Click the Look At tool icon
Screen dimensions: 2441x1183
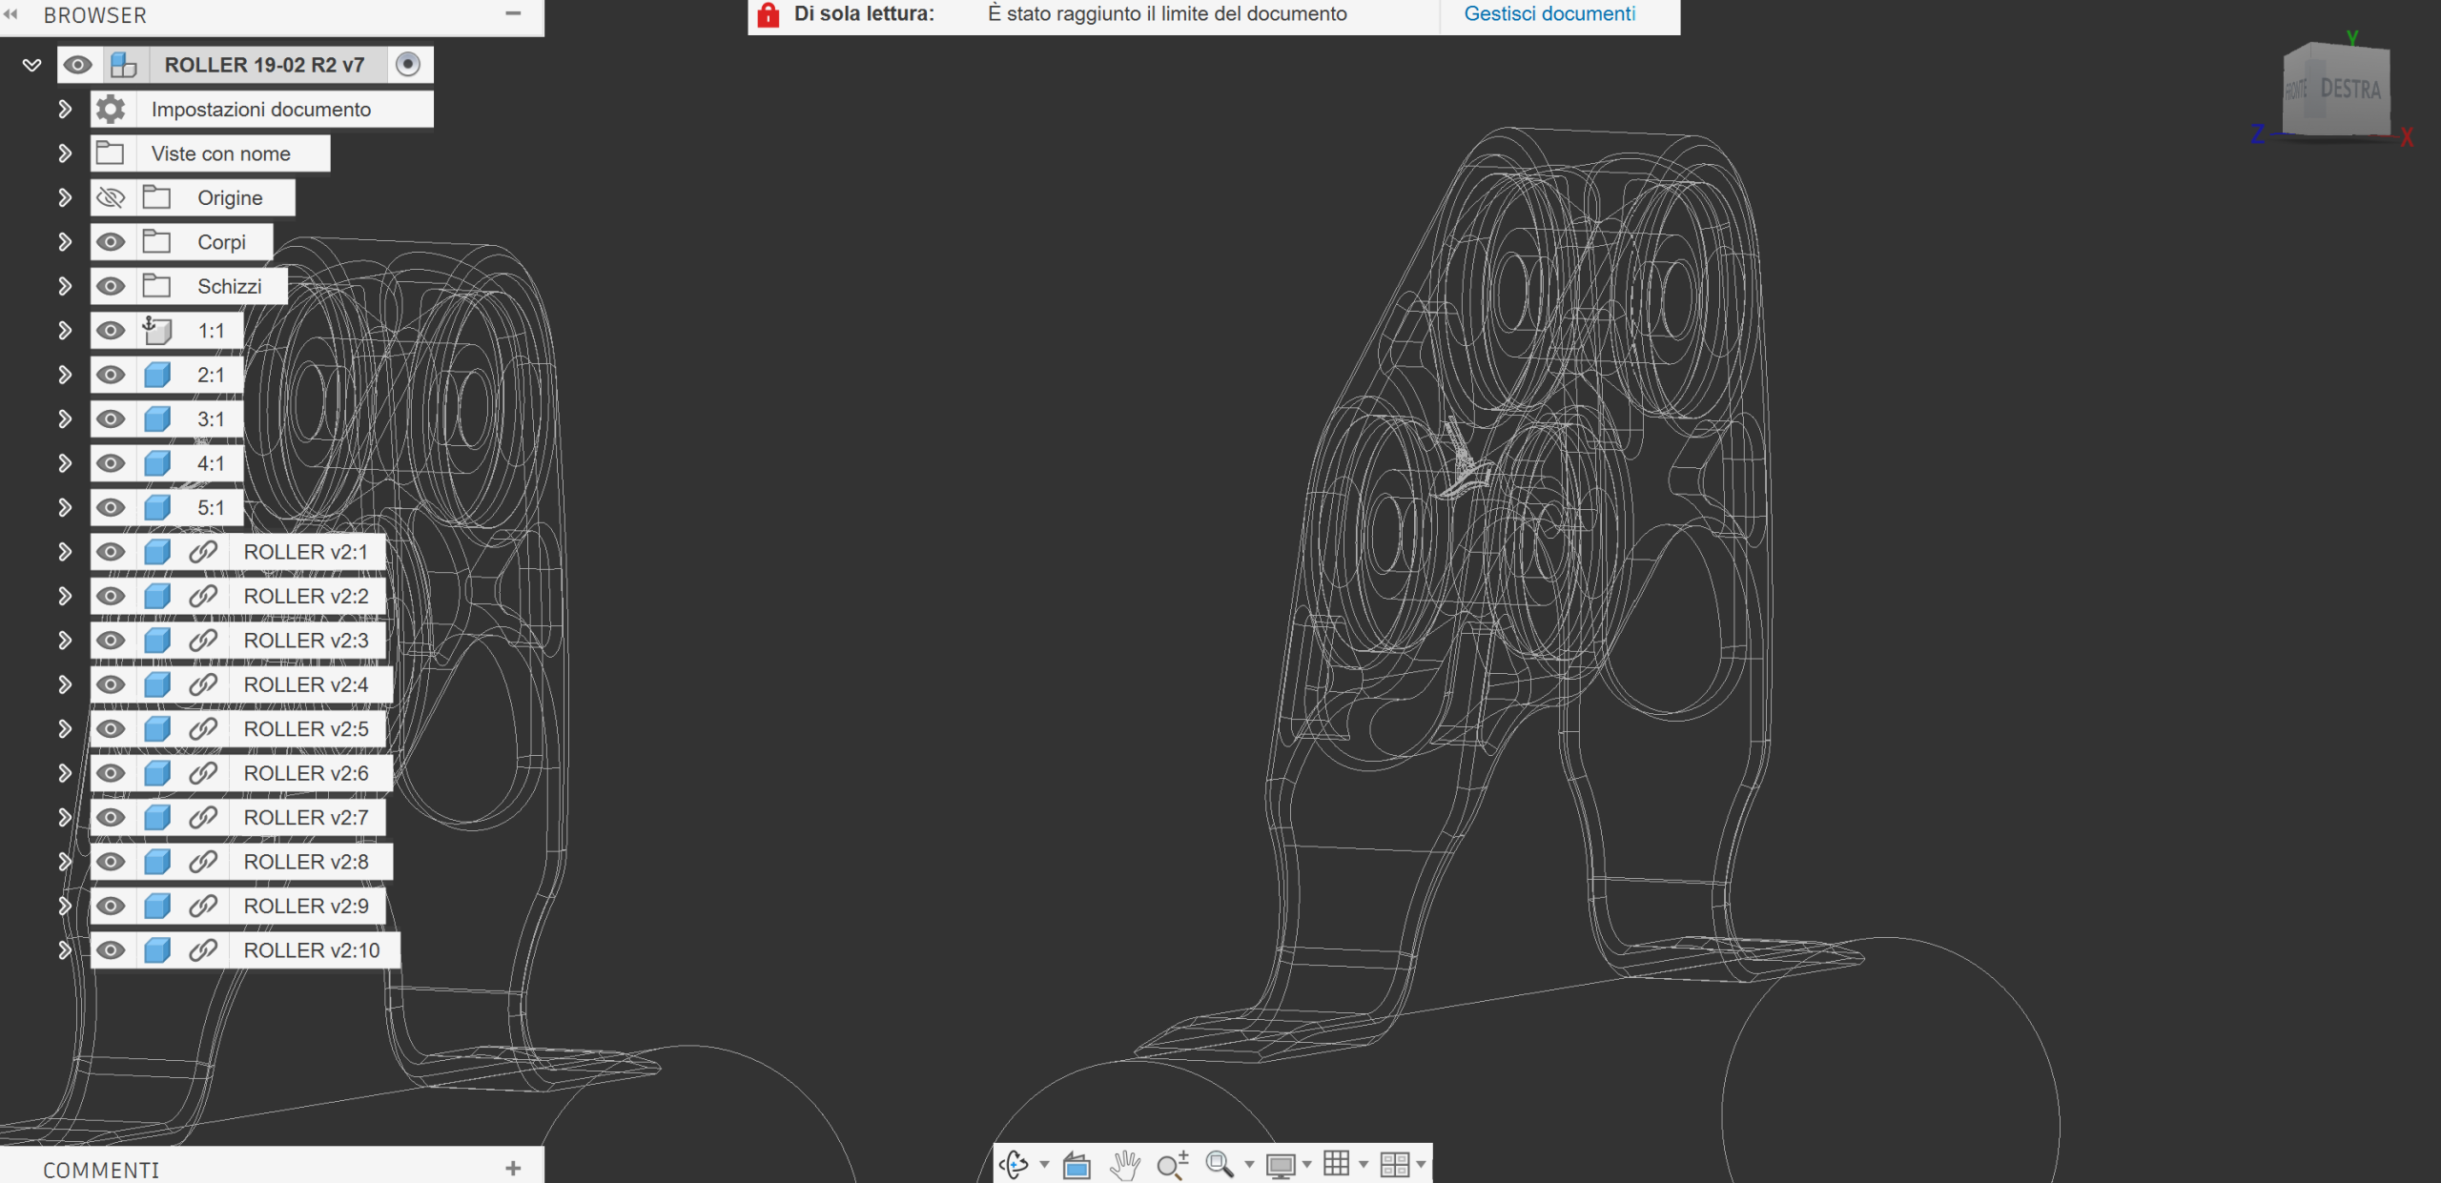[x=1077, y=1165]
